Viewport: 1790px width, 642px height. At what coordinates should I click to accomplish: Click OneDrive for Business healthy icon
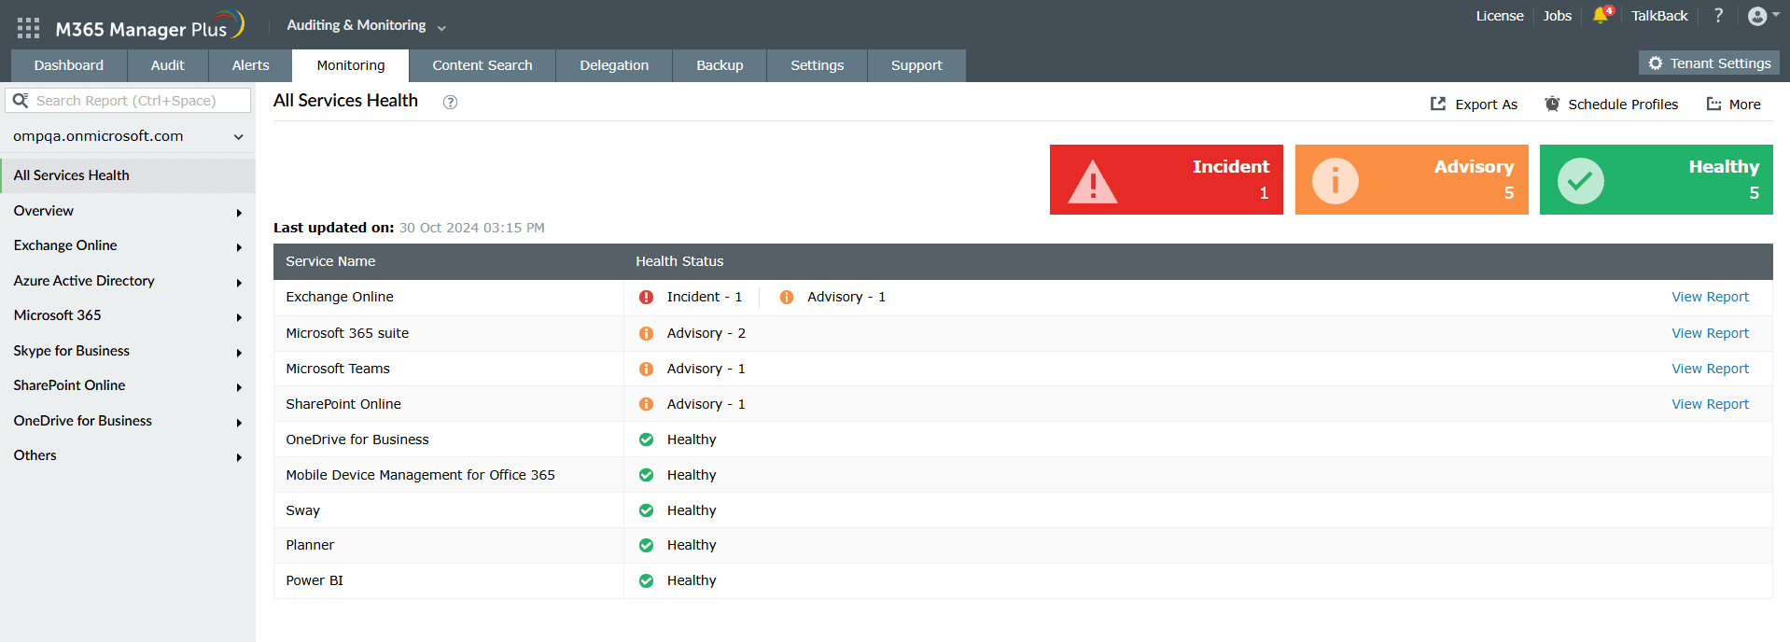point(646,440)
